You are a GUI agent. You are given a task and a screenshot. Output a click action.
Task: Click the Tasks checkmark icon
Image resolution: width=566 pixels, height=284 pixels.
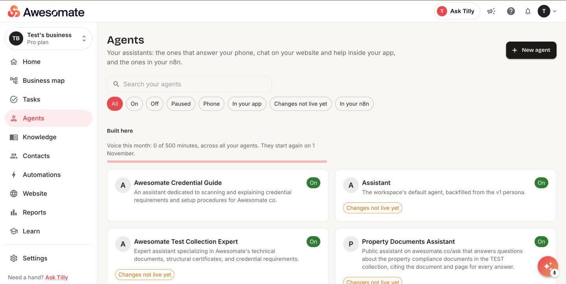coord(14,99)
